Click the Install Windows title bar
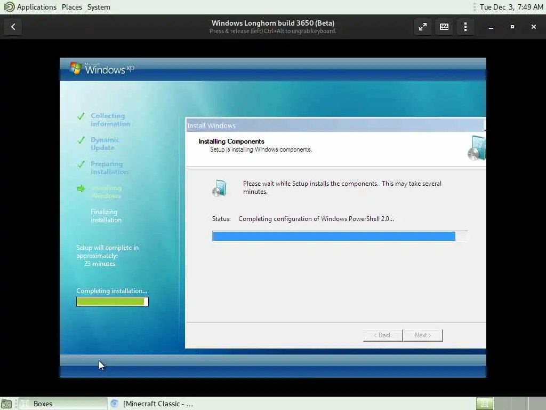 (336, 125)
